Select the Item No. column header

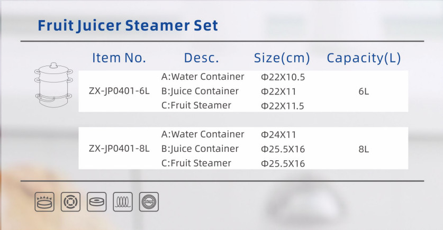tap(119, 58)
